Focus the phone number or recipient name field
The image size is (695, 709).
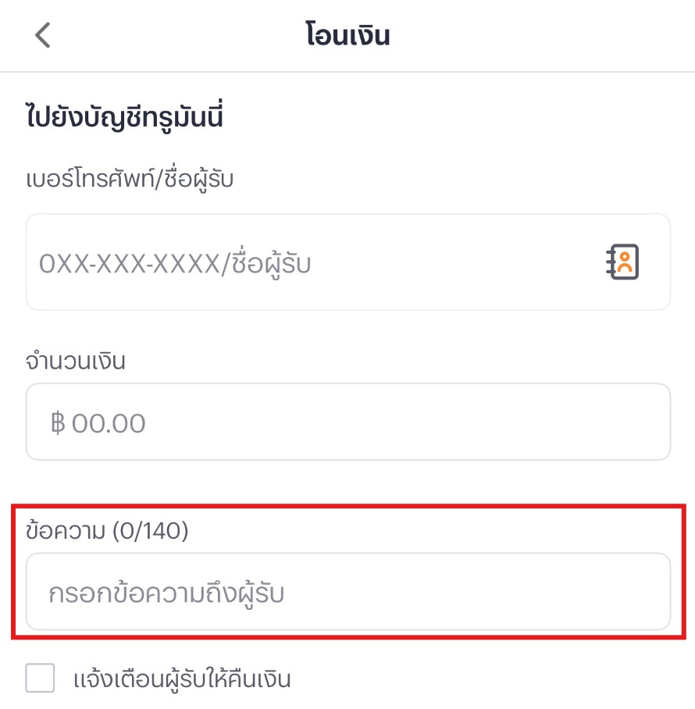[x=312, y=262]
